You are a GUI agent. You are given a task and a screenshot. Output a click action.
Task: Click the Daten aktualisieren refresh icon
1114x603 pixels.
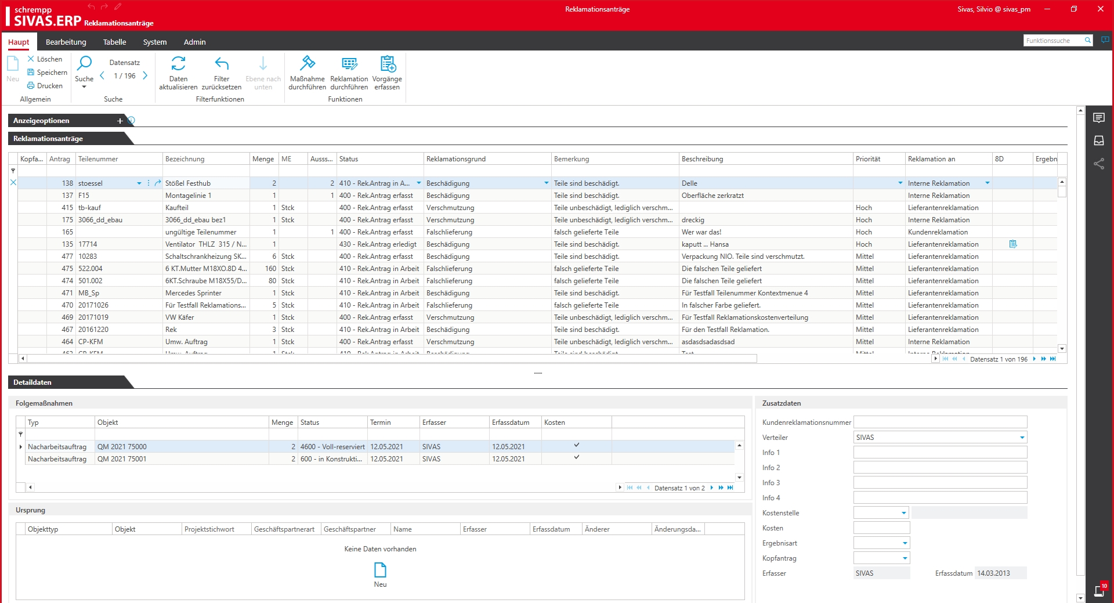pos(178,64)
